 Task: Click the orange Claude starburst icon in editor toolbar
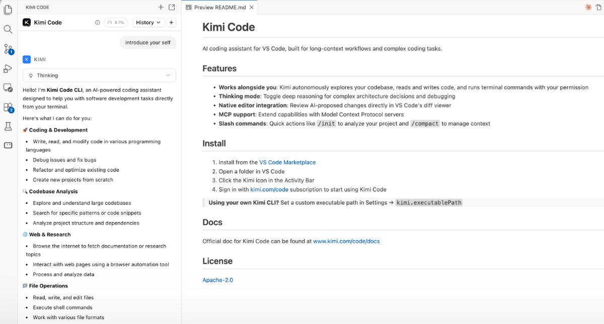588,8
